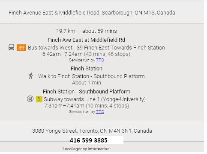Click the phone number 416 599 3885
Image resolution: width=207 pixels, height=154 pixels.
click(x=89, y=140)
